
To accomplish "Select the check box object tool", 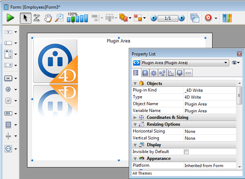I will tap(8, 100).
